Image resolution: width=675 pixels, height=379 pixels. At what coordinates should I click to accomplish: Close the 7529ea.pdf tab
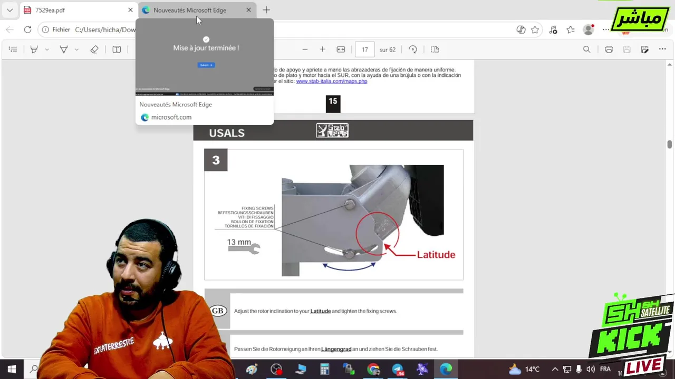click(130, 10)
